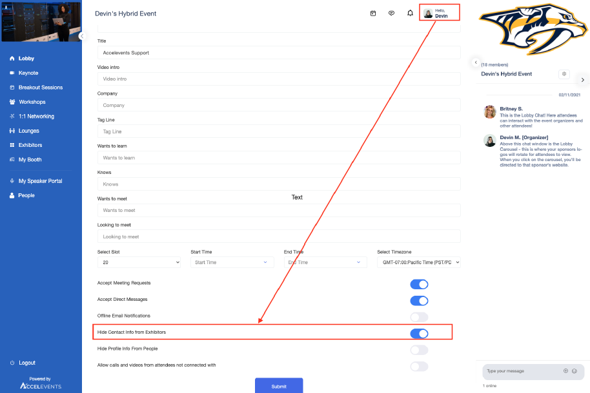Disable Accept Meeting Requests toggle
Viewport: 590px width, 393px height.
pos(419,284)
